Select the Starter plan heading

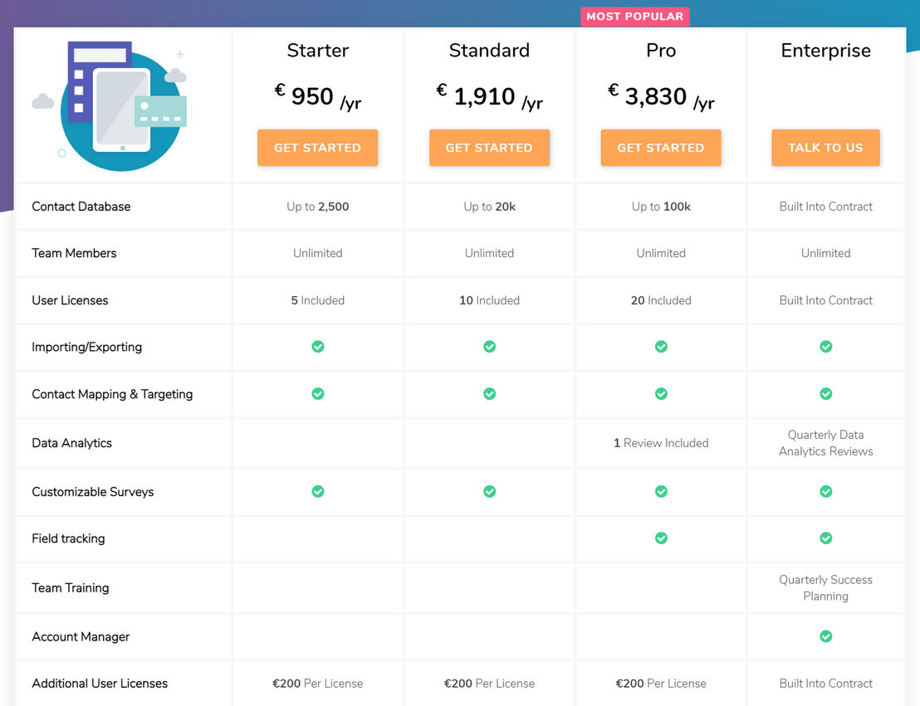318,51
